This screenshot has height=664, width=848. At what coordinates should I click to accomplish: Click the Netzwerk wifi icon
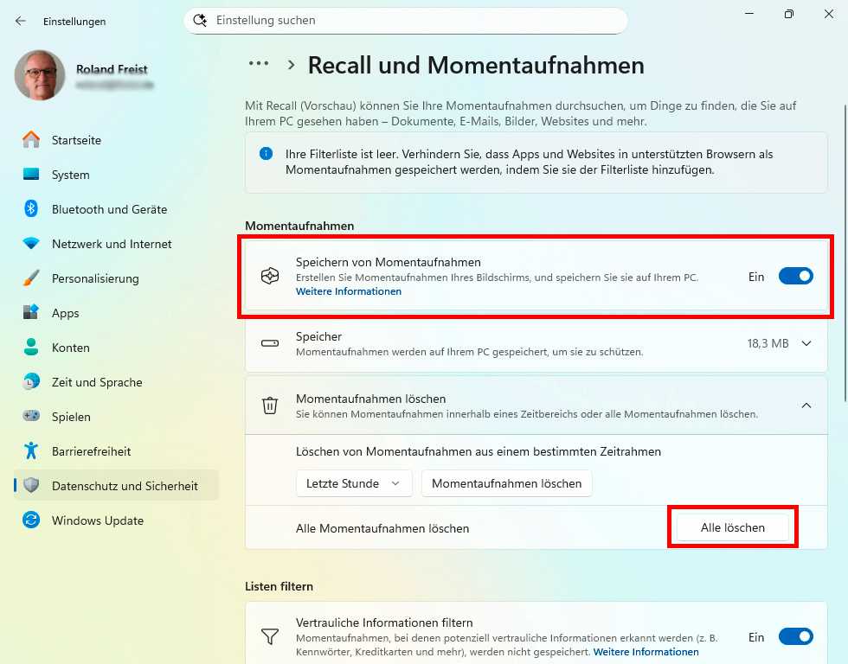click(x=31, y=243)
